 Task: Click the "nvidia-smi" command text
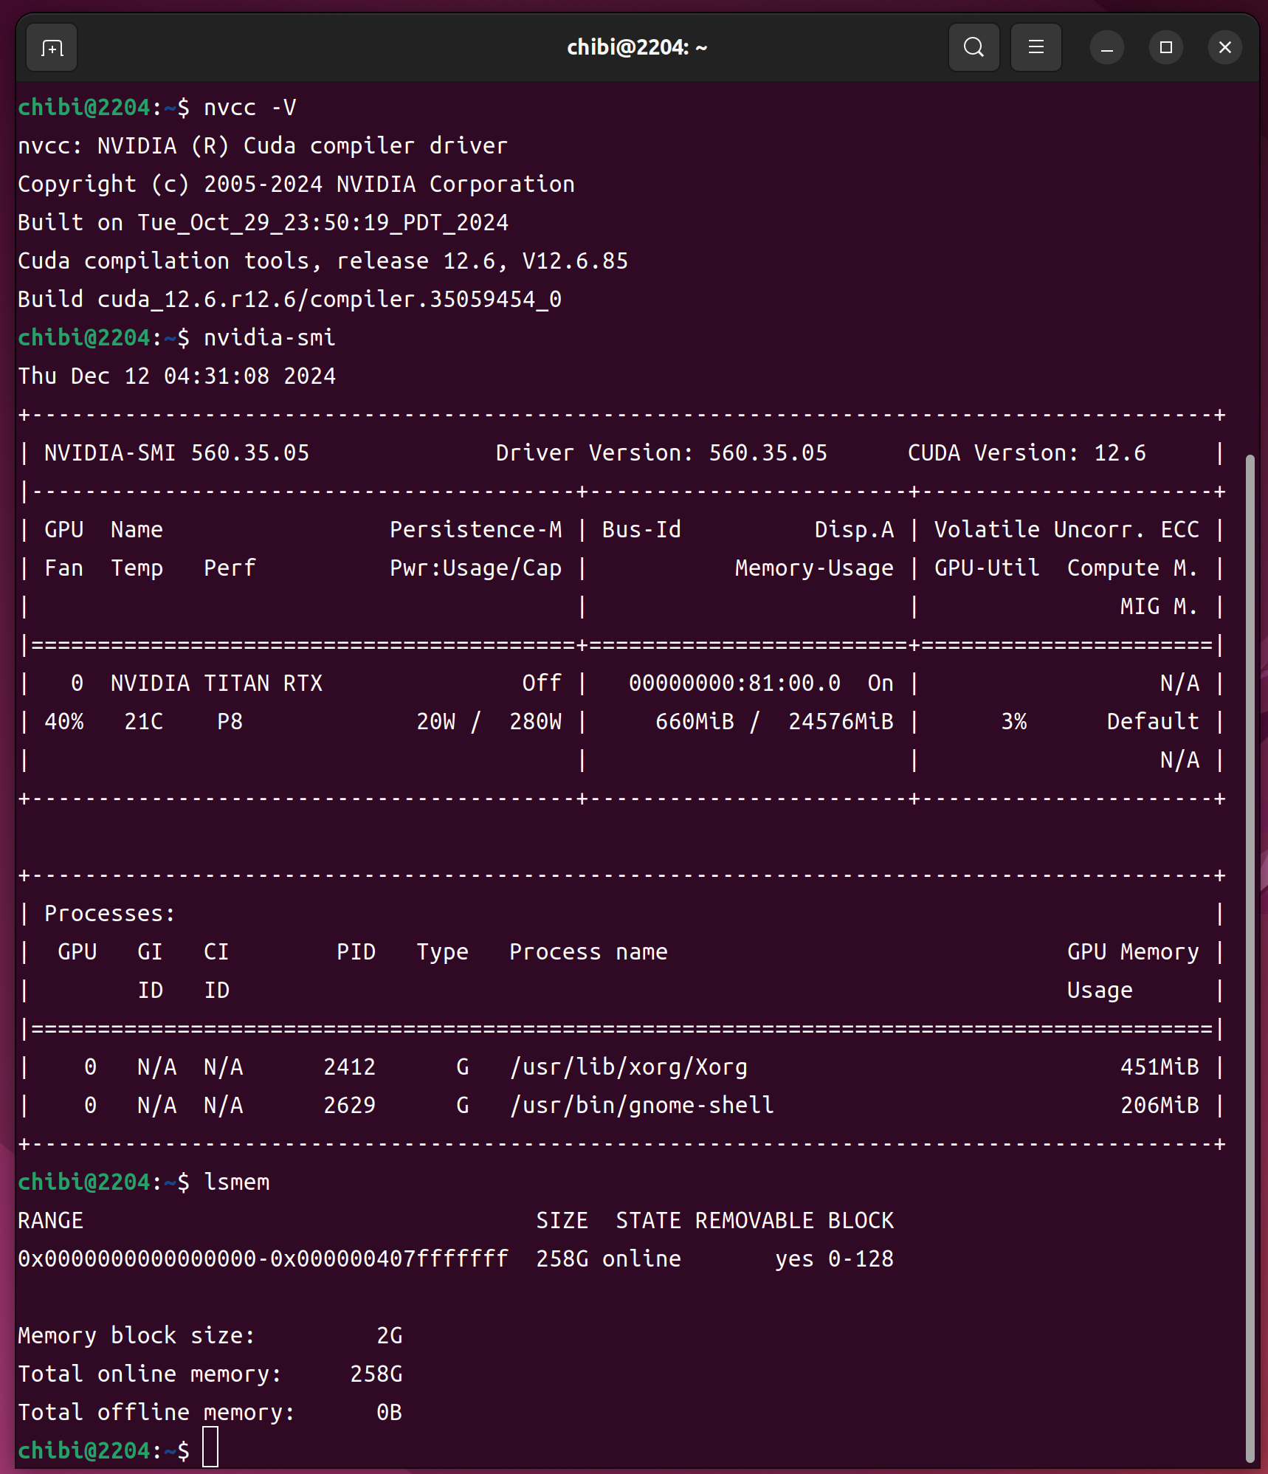269,338
